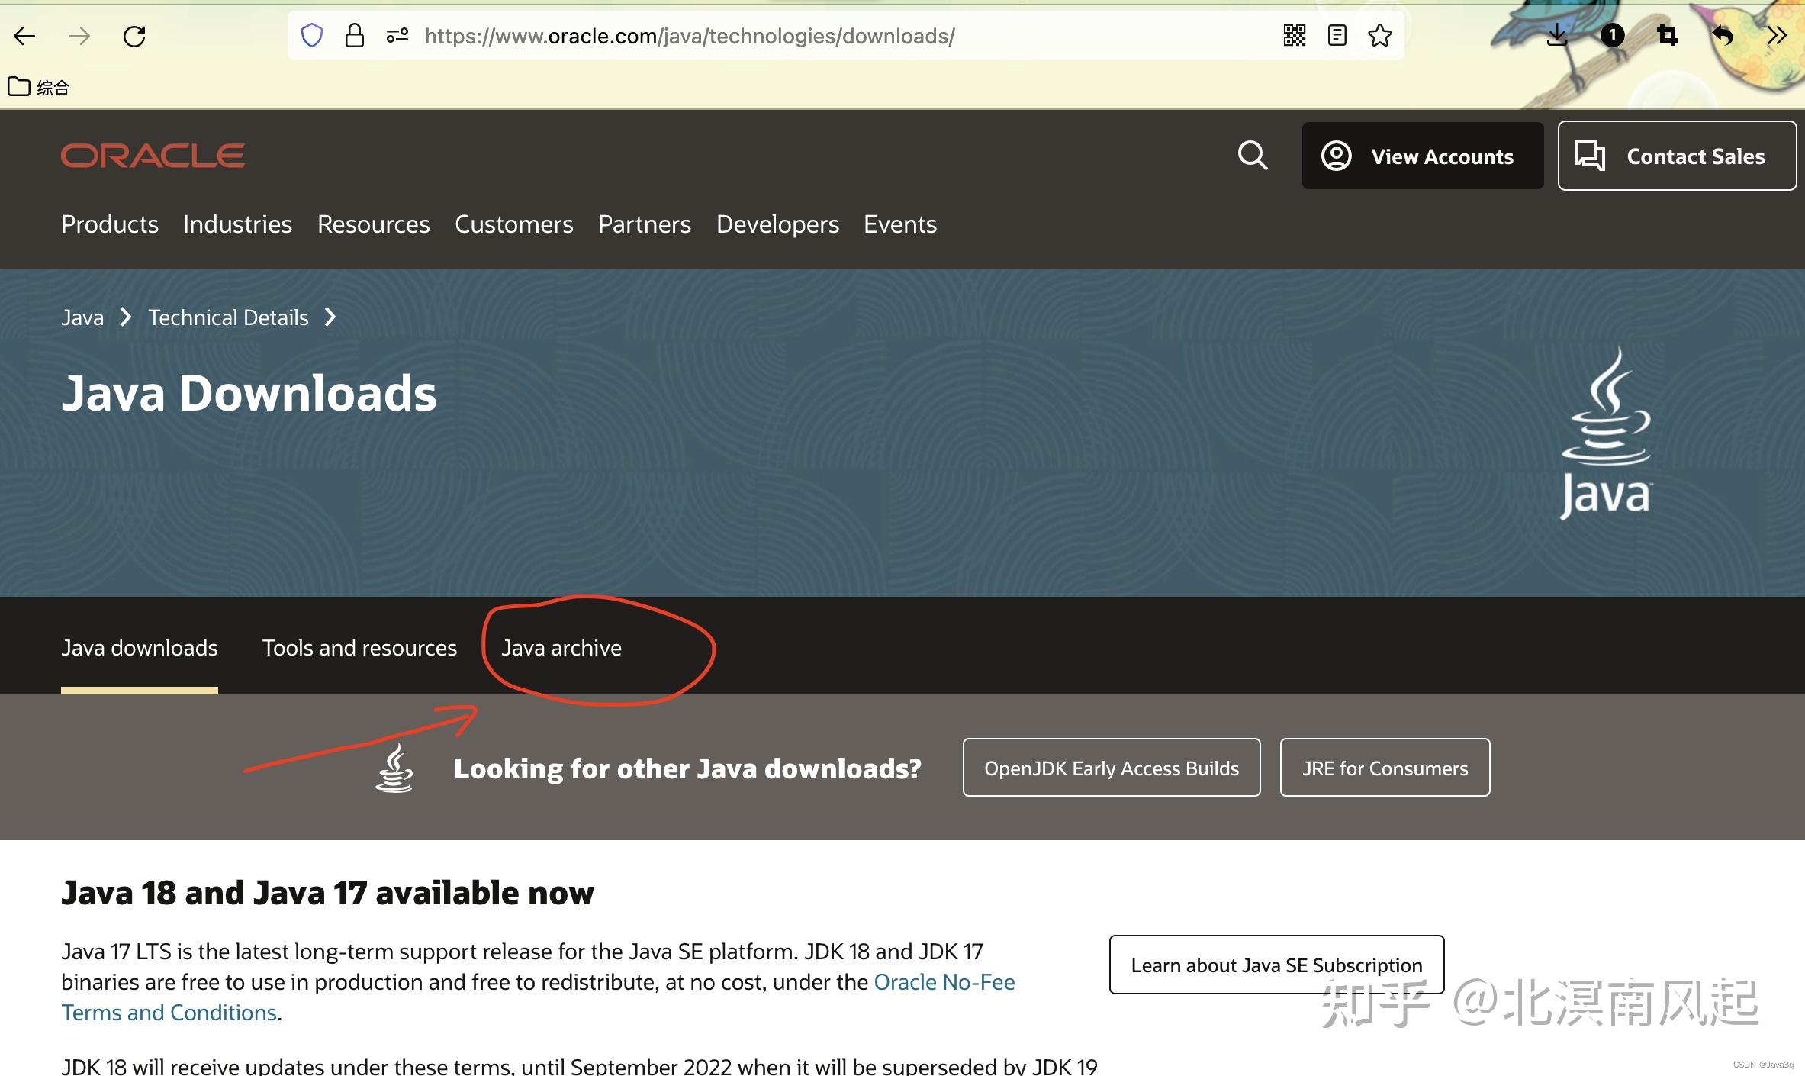Image resolution: width=1805 pixels, height=1076 pixels.
Task: Click Tools and resources tab
Action: click(x=359, y=647)
